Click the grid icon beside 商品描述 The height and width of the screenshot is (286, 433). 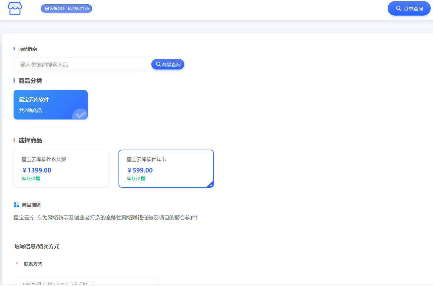pyautogui.click(x=16, y=205)
